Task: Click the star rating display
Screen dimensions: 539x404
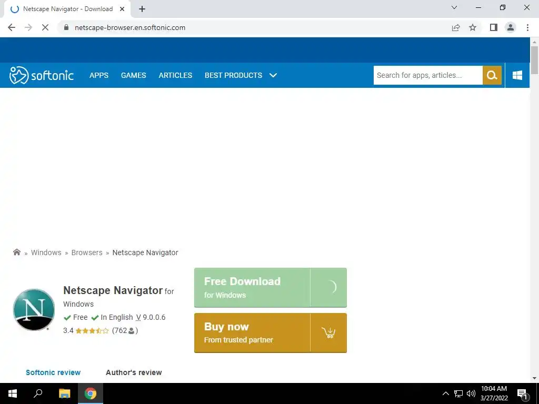Action: coord(92,331)
